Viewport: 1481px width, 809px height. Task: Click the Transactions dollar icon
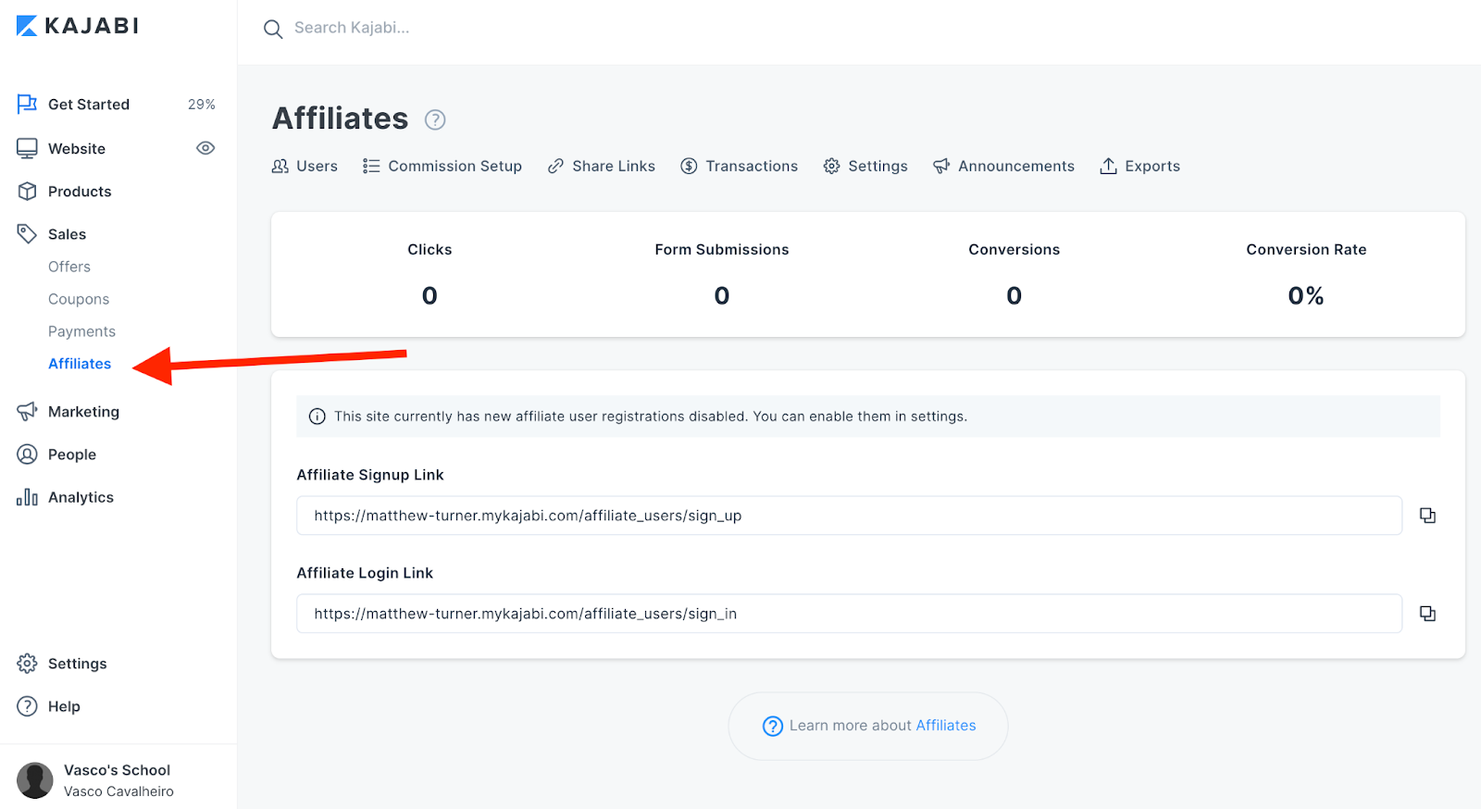coord(689,166)
